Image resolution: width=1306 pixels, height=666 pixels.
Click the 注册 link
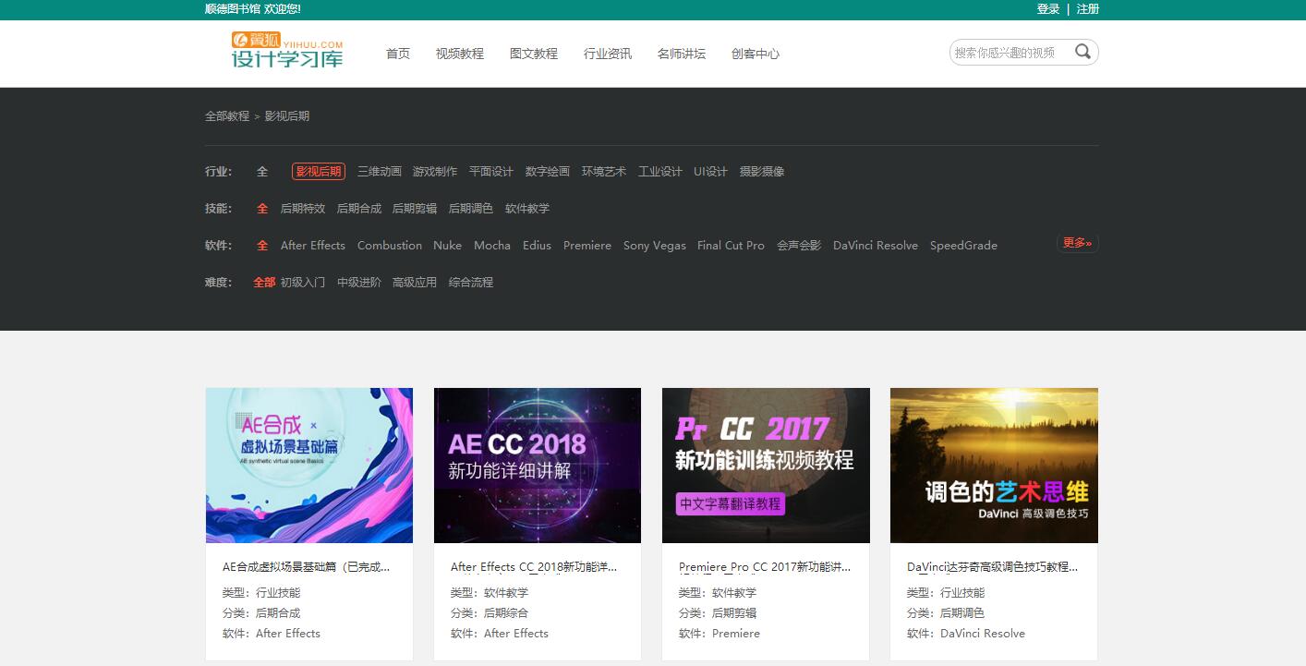(1088, 9)
